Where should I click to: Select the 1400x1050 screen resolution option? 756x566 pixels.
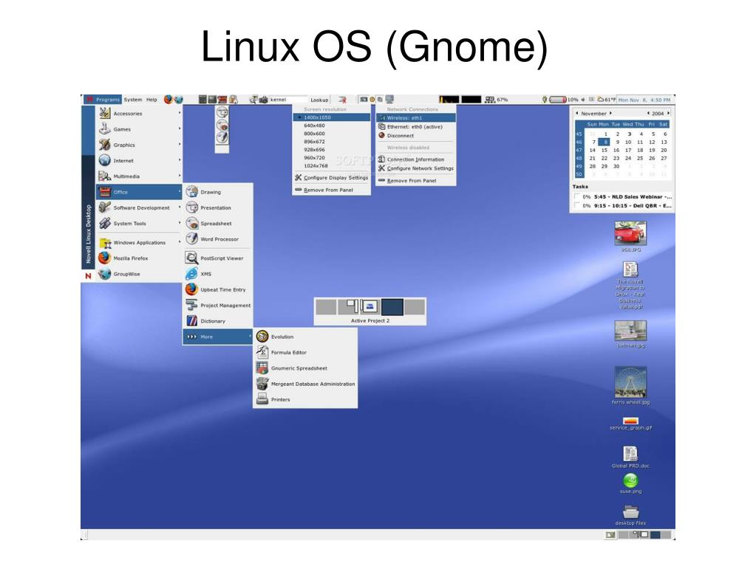[x=332, y=117]
